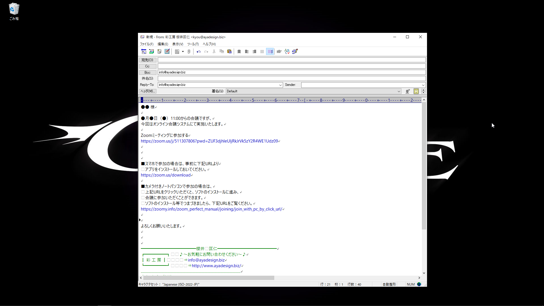Click the template page icon
The image size is (544, 306).
[177, 52]
